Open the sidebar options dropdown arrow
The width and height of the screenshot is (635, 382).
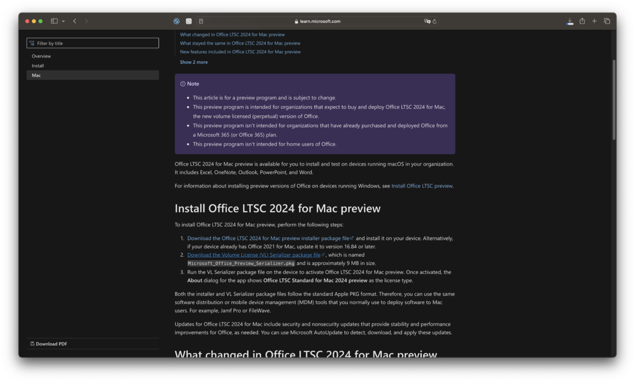point(63,21)
